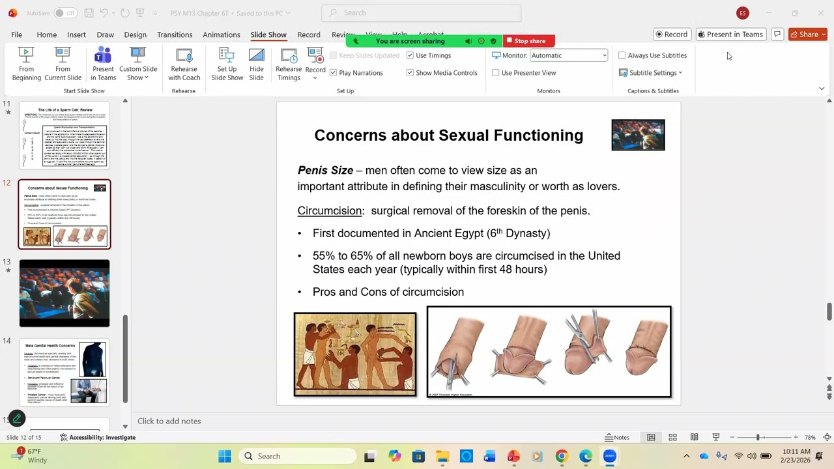Image resolution: width=834 pixels, height=469 pixels.
Task: Click the taskbar Search box
Action: pos(296,456)
